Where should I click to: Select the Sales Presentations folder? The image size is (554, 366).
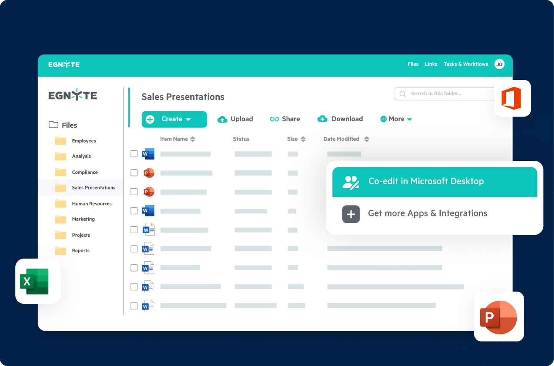coord(94,188)
